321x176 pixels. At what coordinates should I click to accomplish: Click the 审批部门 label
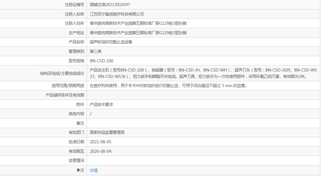(x=76, y=132)
